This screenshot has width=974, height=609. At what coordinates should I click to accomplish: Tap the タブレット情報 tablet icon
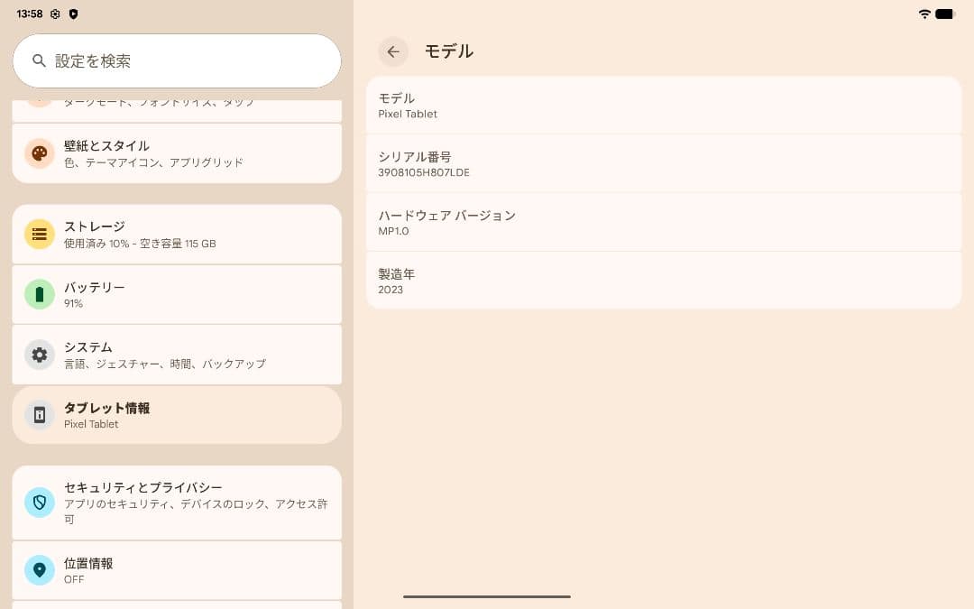pos(39,415)
